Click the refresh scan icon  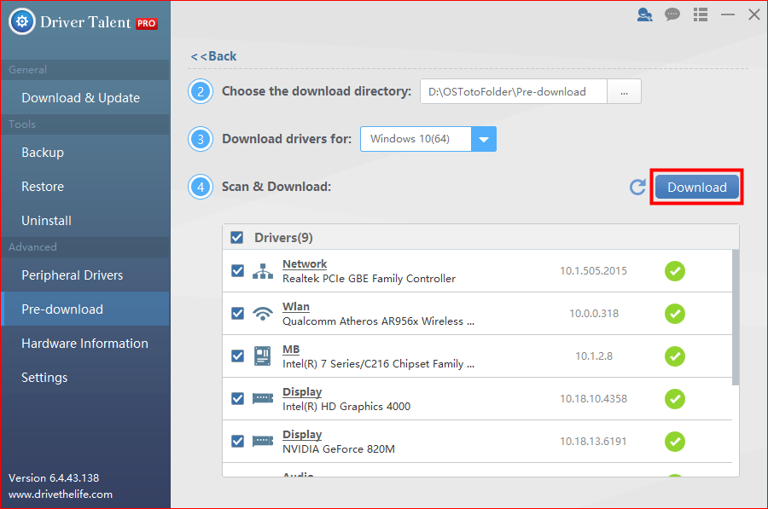pos(637,187)
